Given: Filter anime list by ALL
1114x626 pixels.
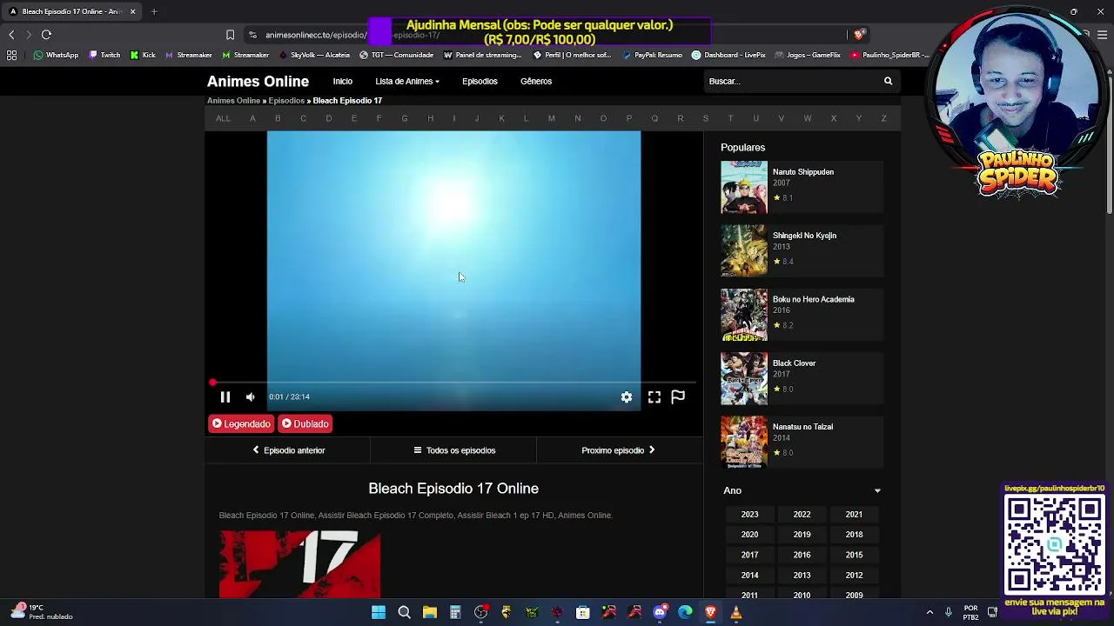Looking at the screenshot, I should [x=223, y=118].
